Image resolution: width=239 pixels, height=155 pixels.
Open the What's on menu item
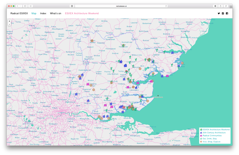click(55, 13)
